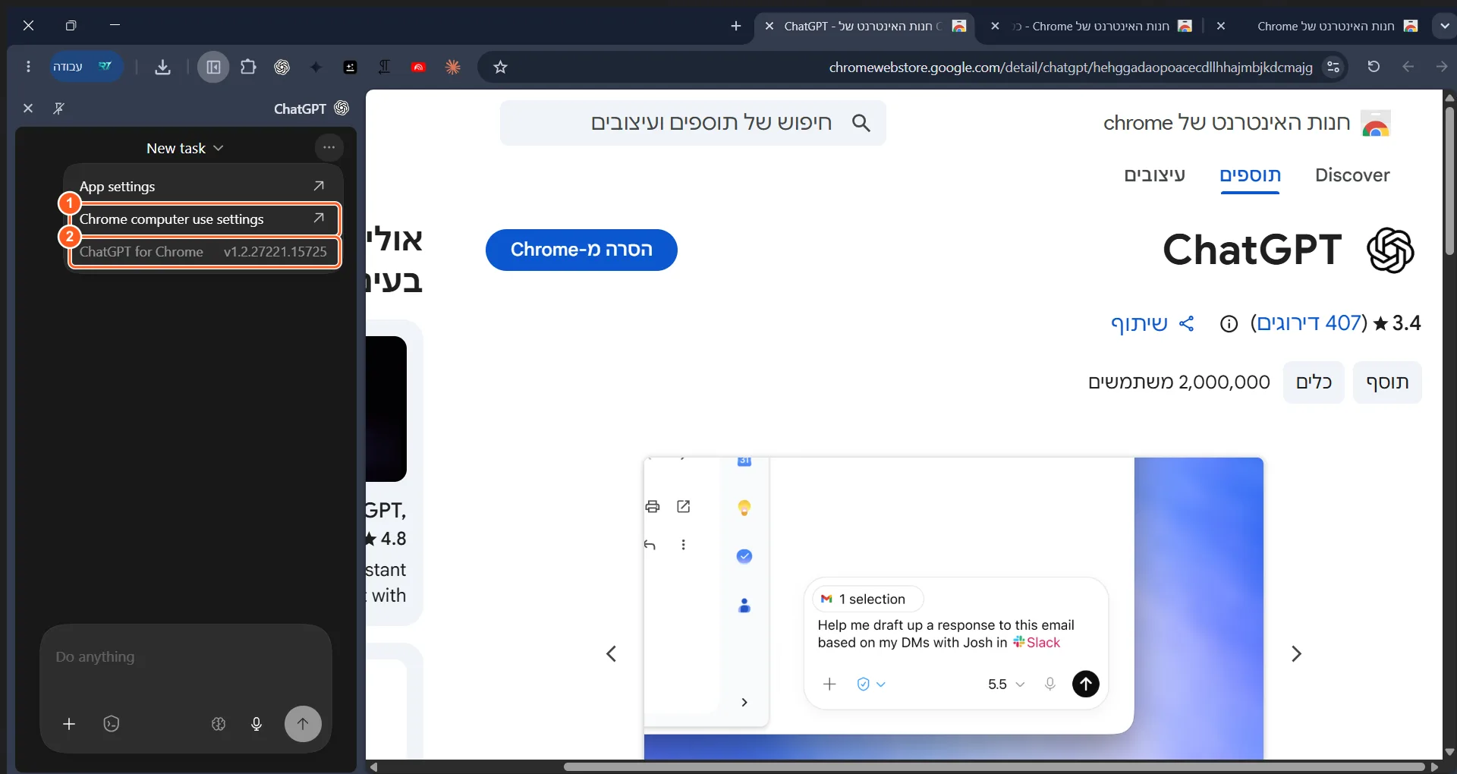Open the Gmail ChatGPT promo screenshot
Viewport: 1457px width, 774px height.
[953, 608]
